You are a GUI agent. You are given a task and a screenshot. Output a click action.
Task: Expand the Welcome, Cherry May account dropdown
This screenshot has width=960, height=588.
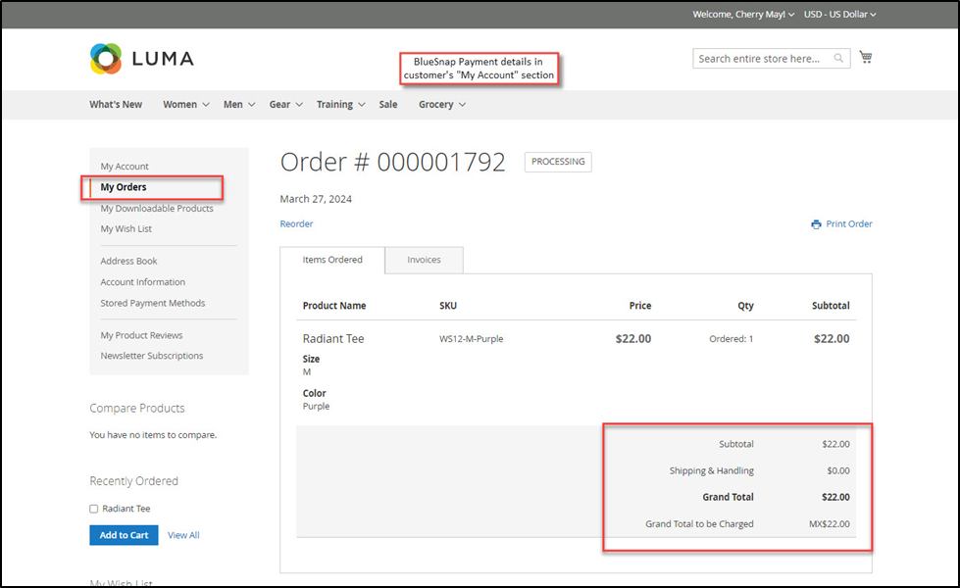tap(743, 14)
